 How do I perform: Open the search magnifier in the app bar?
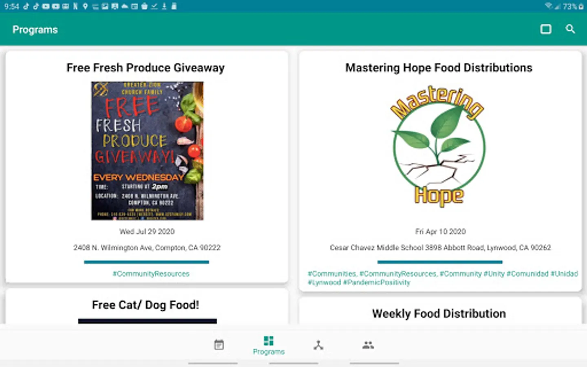click(x=570, y=29)
